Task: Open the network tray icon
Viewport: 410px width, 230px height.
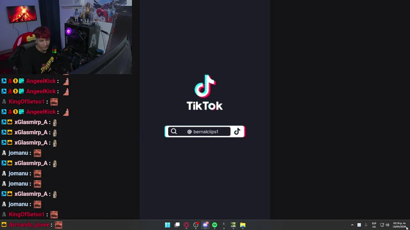Action: [x=382, y=225]
